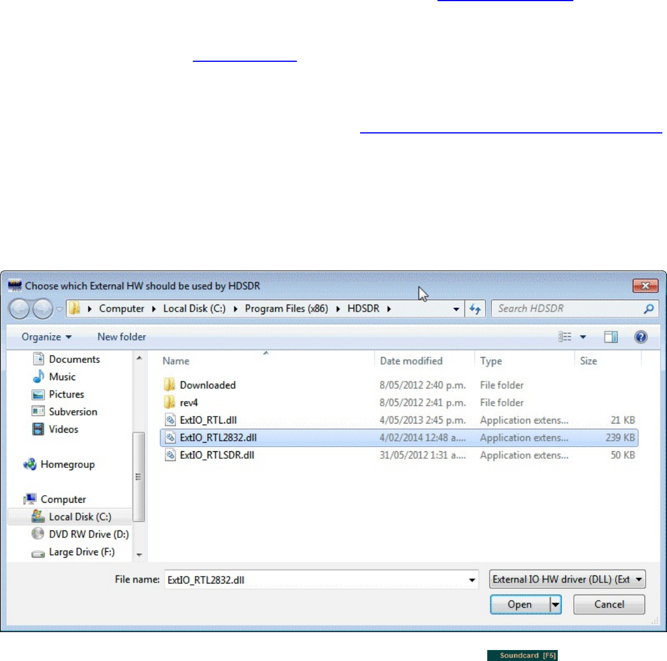This screenshot has height=661, width=667.
Task: Click Program Files (x86) breadcrumb
Action: tap(286, 309)
